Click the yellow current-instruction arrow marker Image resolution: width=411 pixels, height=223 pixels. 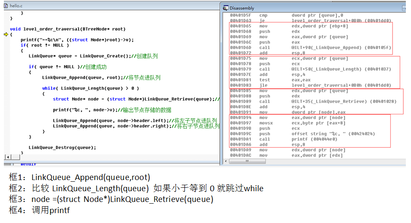pyautogui.click(x=6, y=34)
